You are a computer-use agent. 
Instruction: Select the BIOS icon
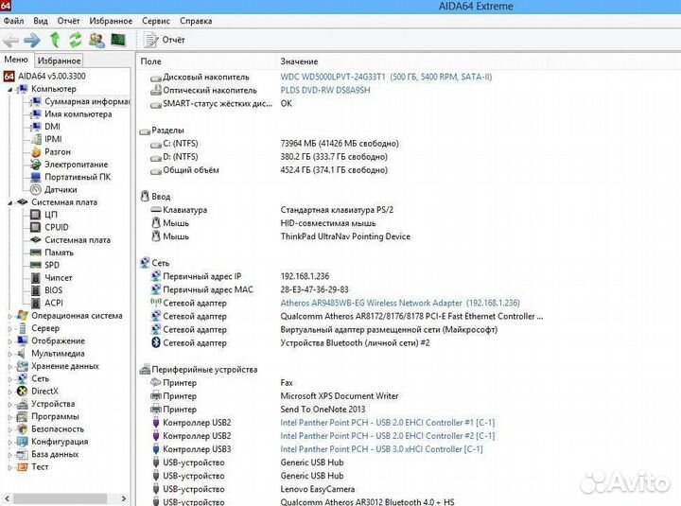tap(36, 290)
